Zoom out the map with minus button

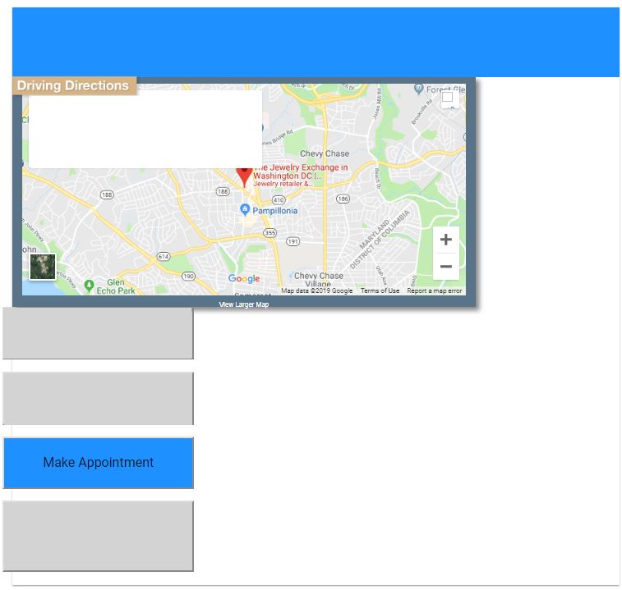click(x=446, y=266)
